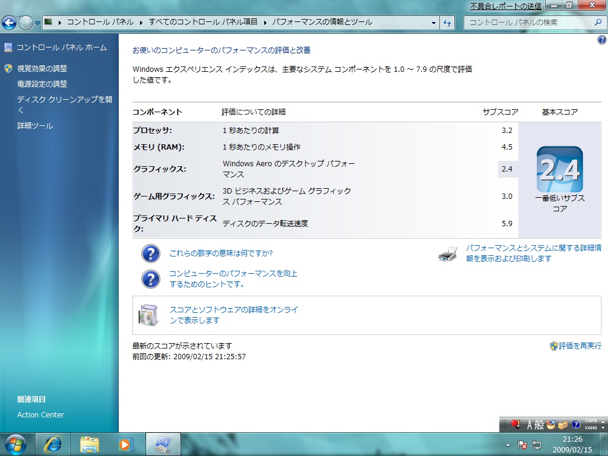Viewport: 608px width, 456px height.
Task: Click the IME conversion mode 般
Action: pyautogui.click(x=539, y=425)
